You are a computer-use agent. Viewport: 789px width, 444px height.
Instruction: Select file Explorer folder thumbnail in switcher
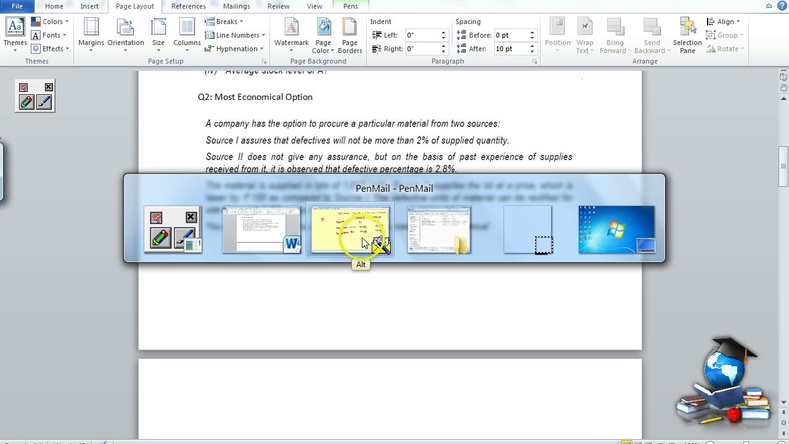click(x=439, y=229)
